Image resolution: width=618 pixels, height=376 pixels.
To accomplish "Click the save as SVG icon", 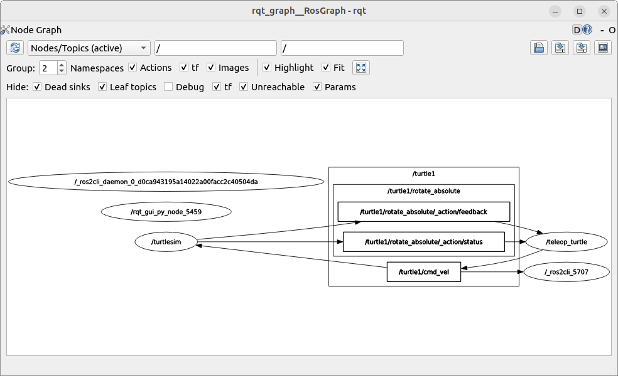I will tap(582, 48).
